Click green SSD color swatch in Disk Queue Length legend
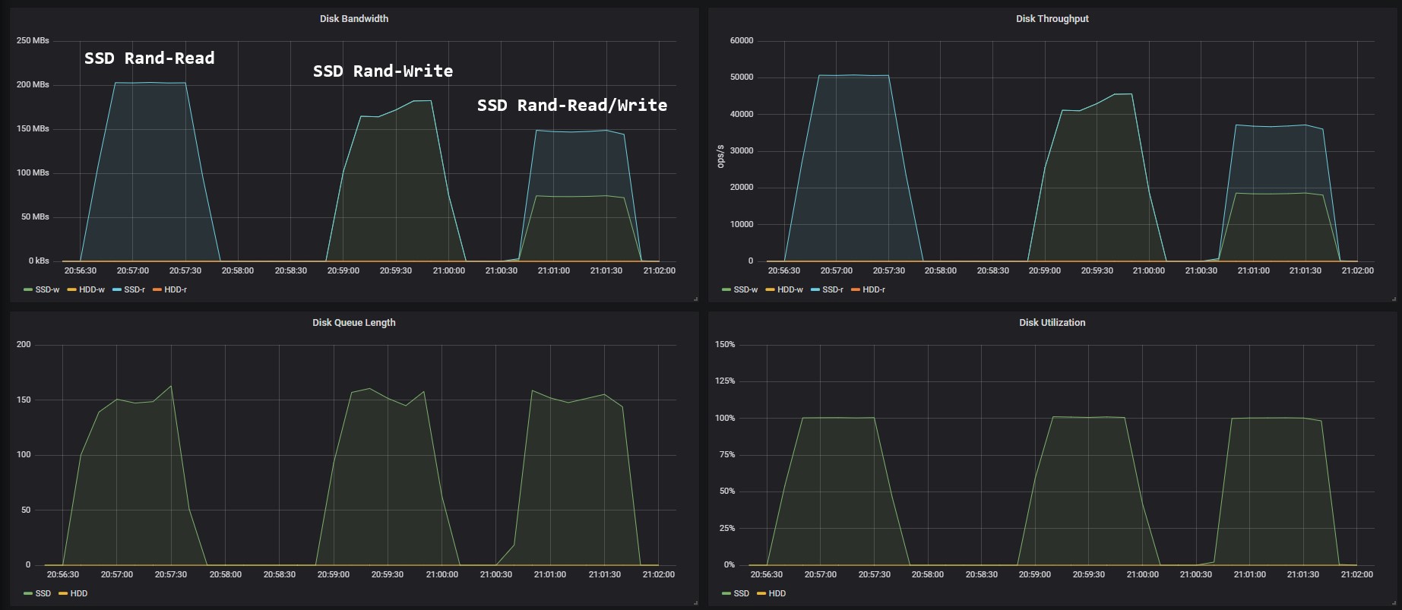The image size is (1402, 610). (28, 593)
